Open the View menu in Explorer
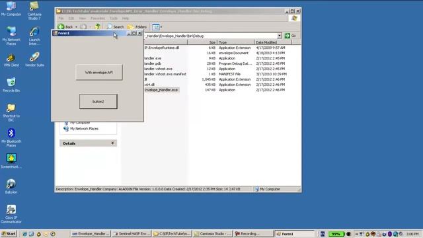This screenshot has height=238, width=423. coord(82,19)
